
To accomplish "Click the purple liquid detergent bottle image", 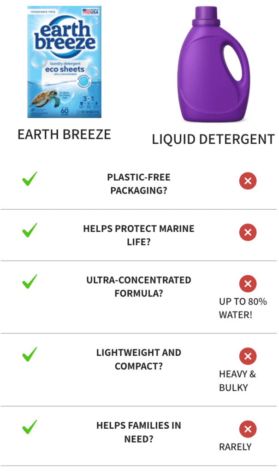I will coord(213,65).
